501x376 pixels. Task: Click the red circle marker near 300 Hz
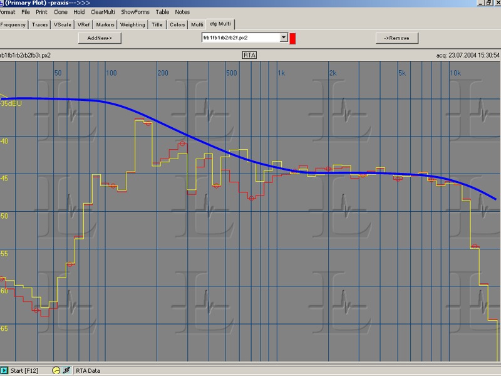point(182,144)
